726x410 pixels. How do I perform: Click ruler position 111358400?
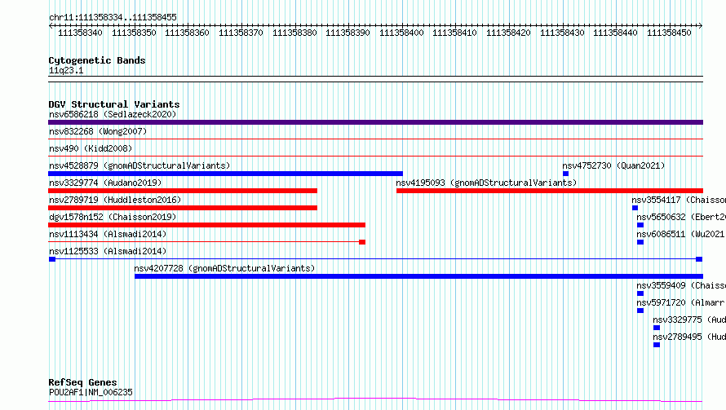coord(401,33)
